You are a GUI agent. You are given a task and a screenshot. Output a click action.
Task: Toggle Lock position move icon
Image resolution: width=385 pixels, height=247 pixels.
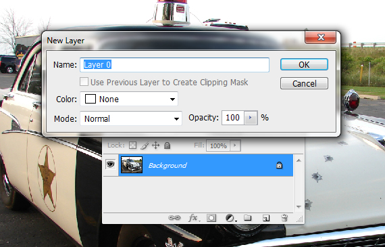(155, 145)
